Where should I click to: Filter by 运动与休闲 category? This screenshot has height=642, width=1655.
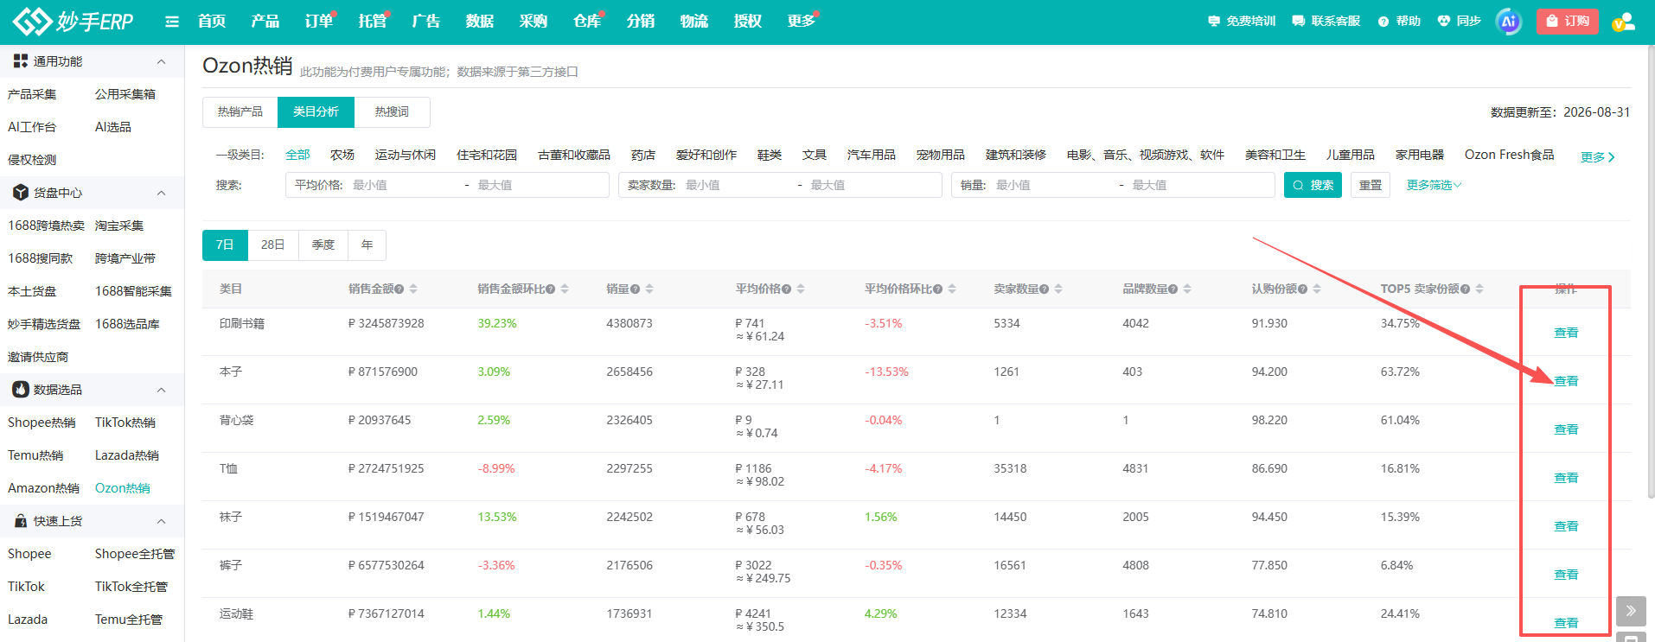coord(406,155)
